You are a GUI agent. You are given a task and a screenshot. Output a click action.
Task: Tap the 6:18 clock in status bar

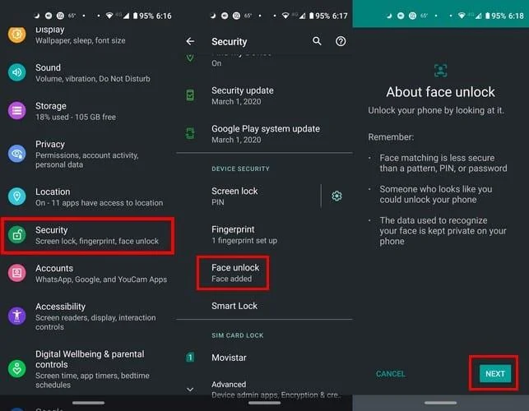pos(516,16)
